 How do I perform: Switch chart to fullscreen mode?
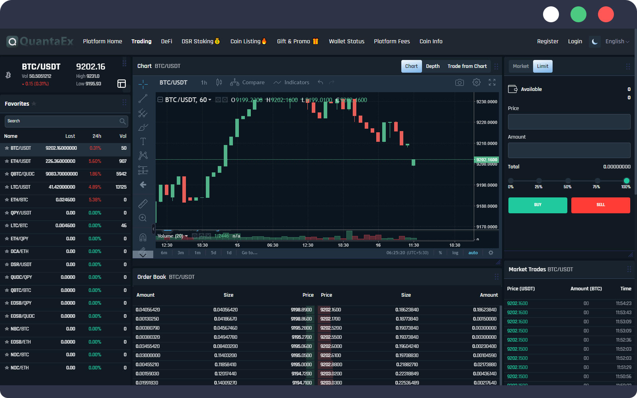click(x=492, y=82)
